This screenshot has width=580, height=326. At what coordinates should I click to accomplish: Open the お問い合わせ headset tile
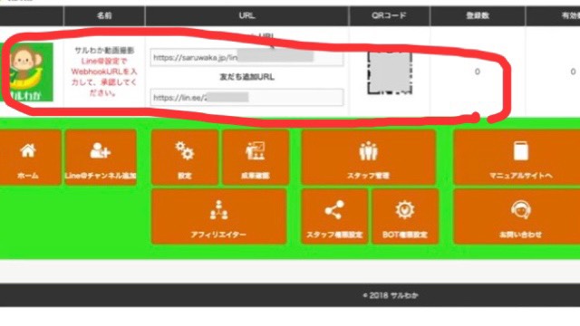pyautogui.click(x=517, y=216)
